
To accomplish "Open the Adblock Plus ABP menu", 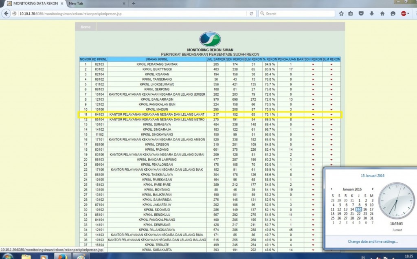I will tap(404, 13).
